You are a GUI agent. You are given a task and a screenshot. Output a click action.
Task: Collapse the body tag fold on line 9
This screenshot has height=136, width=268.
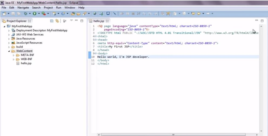coord(96,53)
